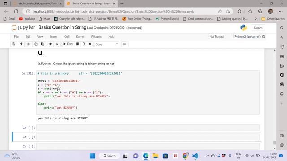Viewport: 287px width, 161px height.
Task: Move selected cell down arrow
Action: coord(57,44)
